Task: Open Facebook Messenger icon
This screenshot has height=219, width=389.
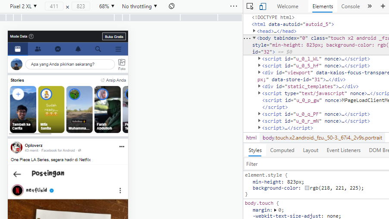Action: [x=58, y=49]
